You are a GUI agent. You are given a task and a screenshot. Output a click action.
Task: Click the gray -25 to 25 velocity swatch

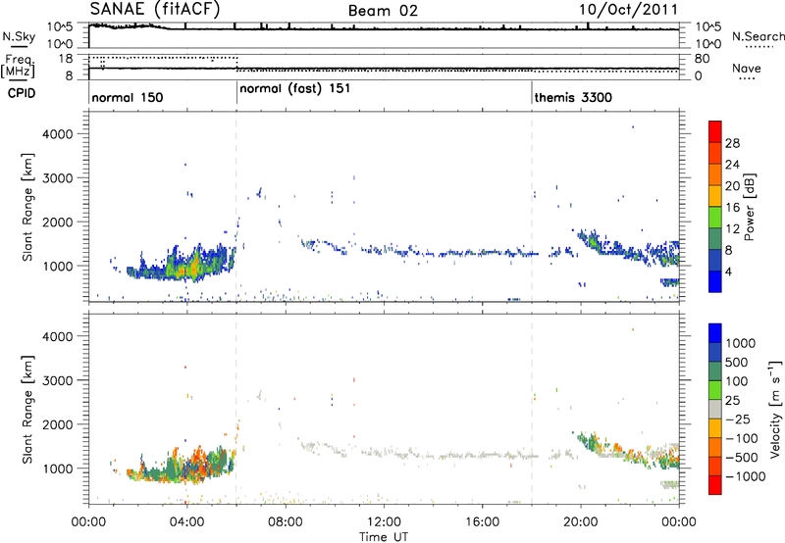pos(715,409)
